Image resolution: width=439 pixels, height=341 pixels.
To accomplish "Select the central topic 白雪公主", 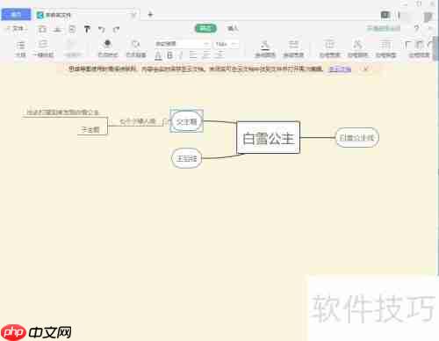I will (268, 137).
